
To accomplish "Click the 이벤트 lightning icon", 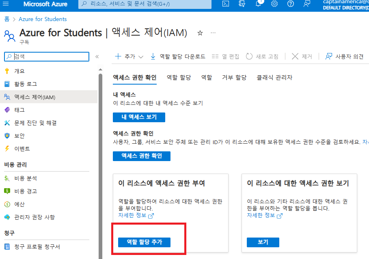I will tap(7, 149).
